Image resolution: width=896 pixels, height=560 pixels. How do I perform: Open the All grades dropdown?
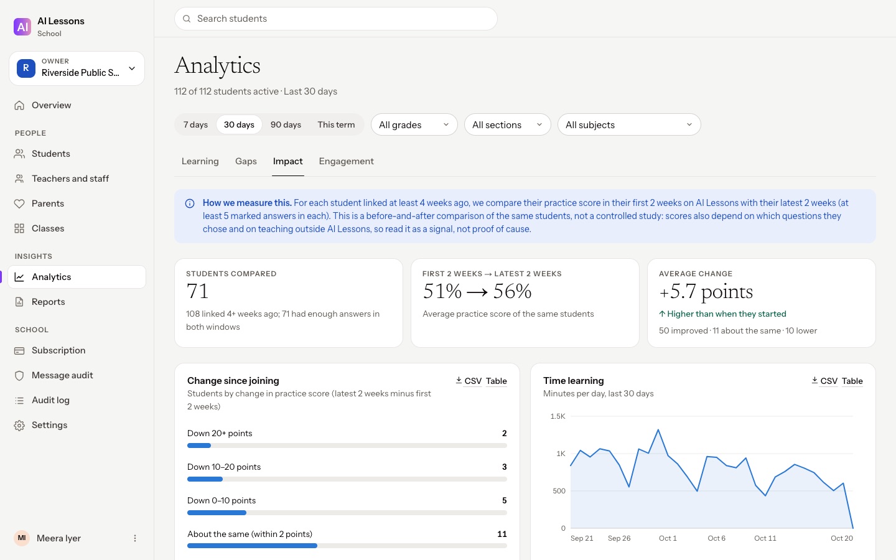pos(414,124)
